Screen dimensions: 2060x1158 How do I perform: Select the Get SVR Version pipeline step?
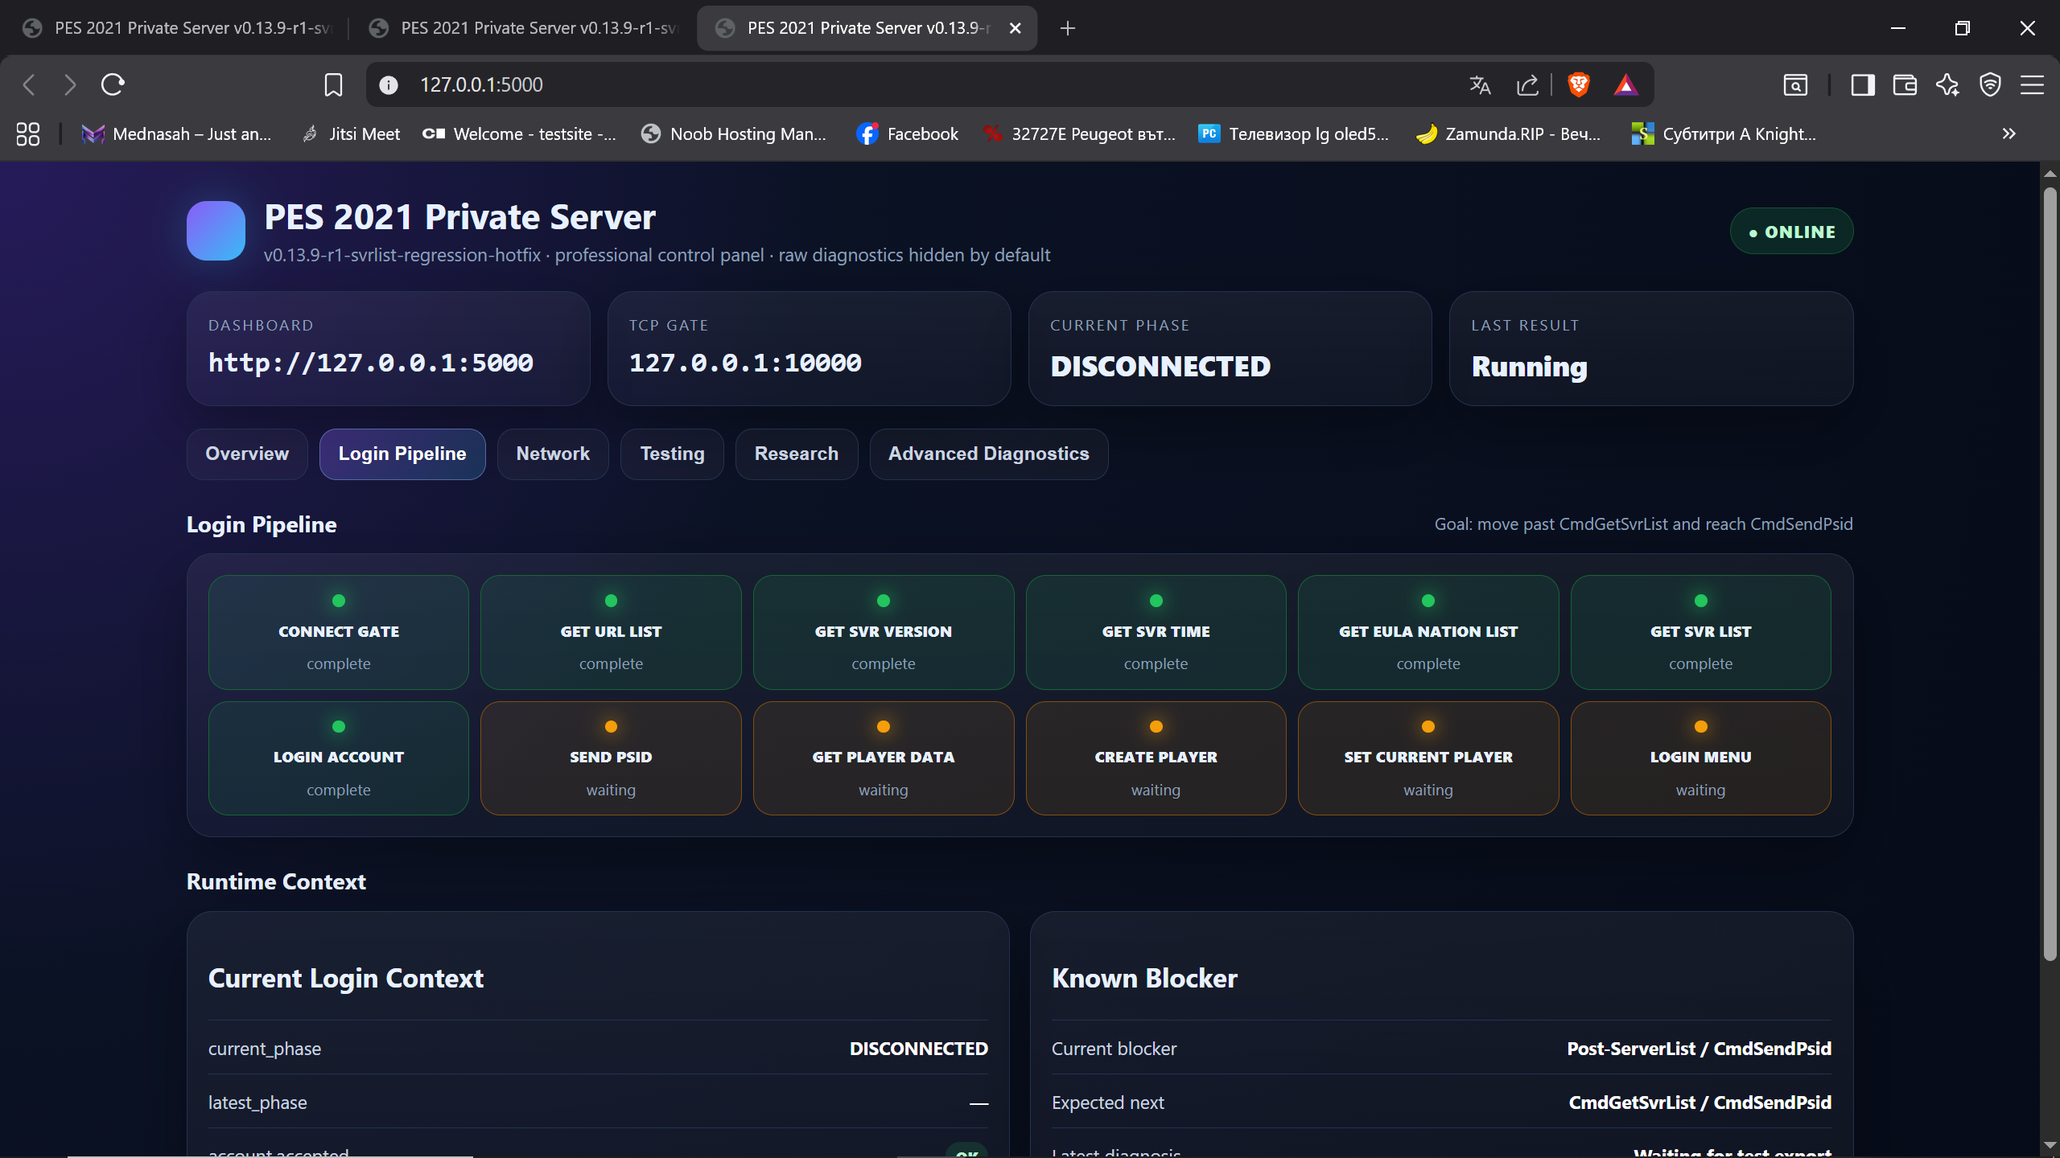coord(884,632)
